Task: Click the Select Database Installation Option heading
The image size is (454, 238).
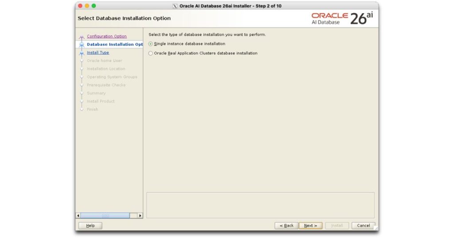Action: 124,18
